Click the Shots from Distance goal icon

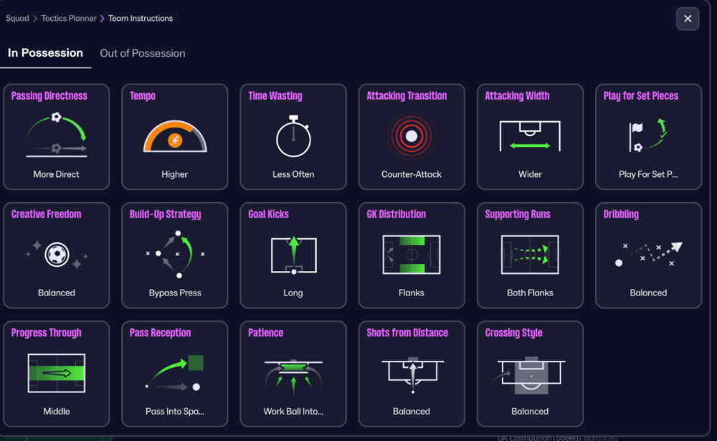(412, 375)
